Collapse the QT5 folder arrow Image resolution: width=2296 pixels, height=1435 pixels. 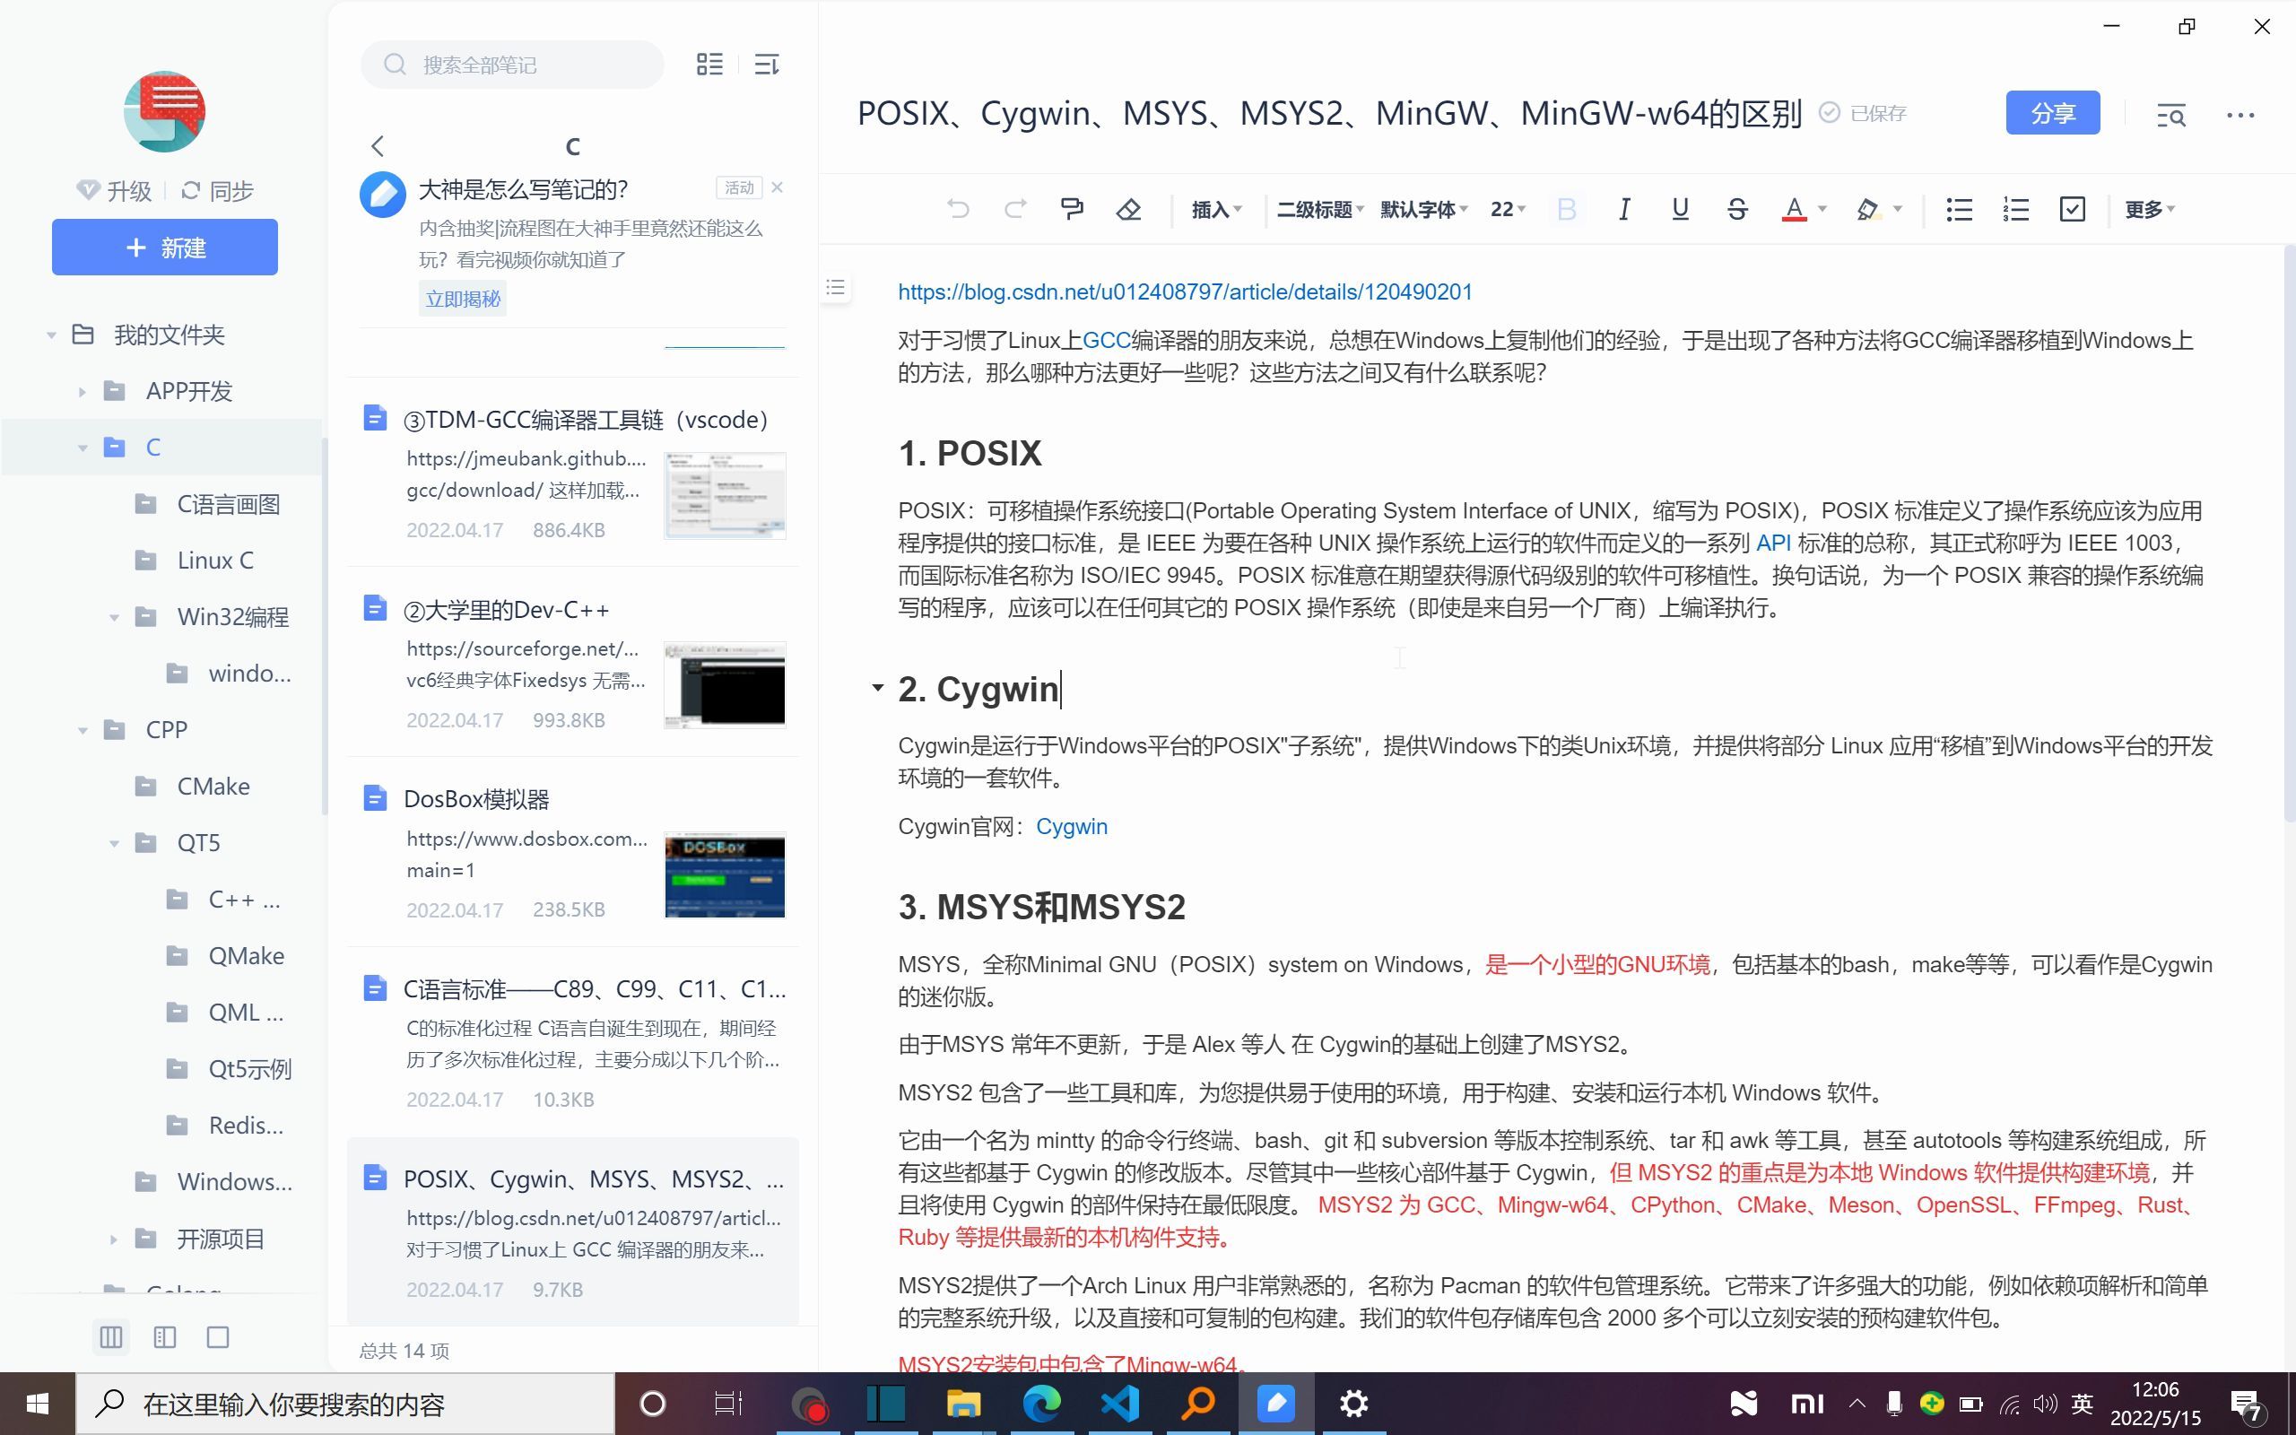[x=114, y=843]
